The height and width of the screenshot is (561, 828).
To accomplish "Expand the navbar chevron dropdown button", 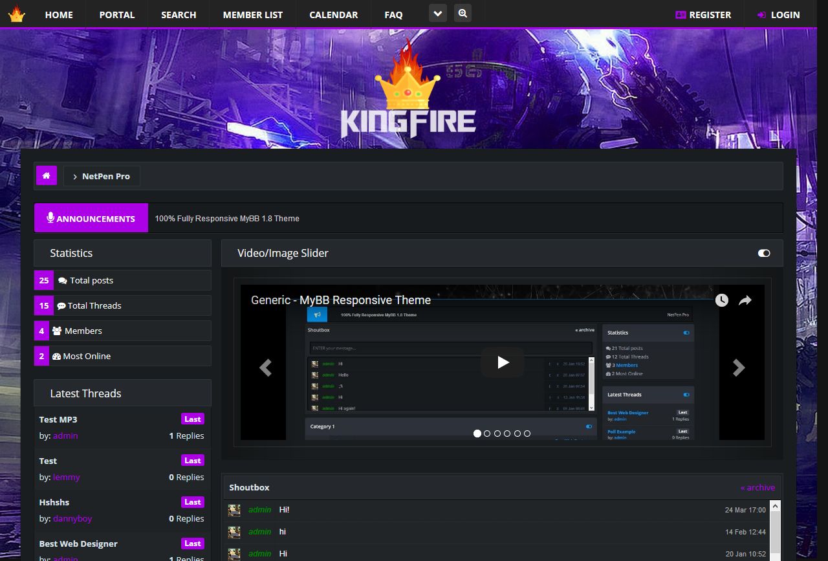I will point(438,13).
